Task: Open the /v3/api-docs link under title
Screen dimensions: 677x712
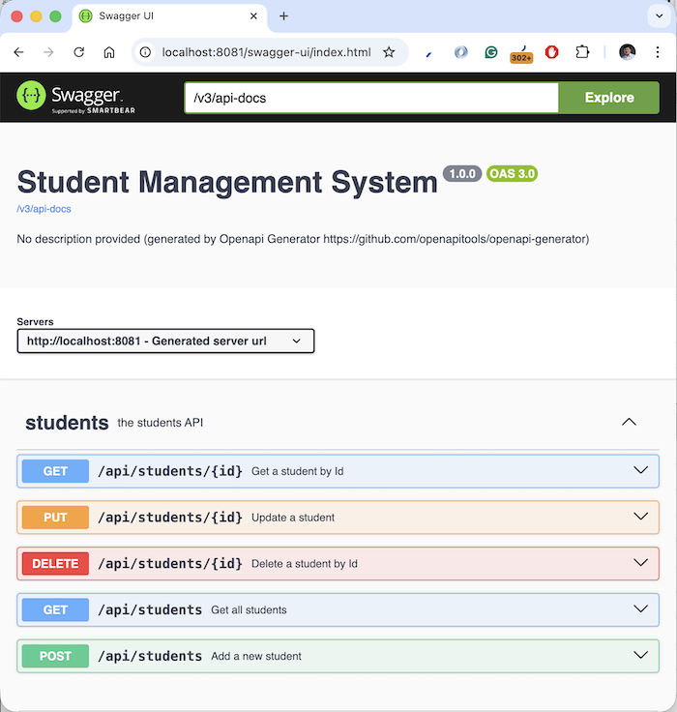Action: [44, 209]
